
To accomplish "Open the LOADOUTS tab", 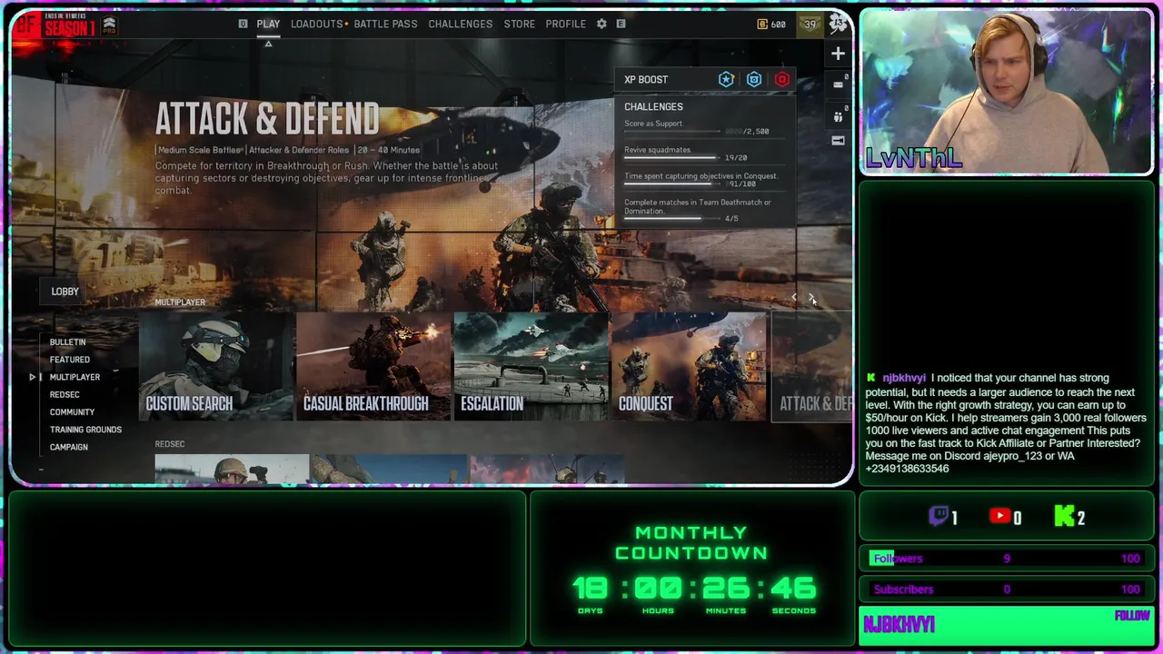I will [x=317, y=24].
